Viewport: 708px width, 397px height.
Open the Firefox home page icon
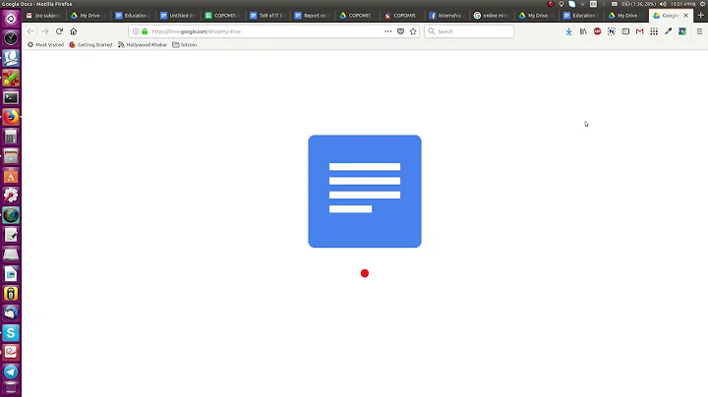point(74,31)
